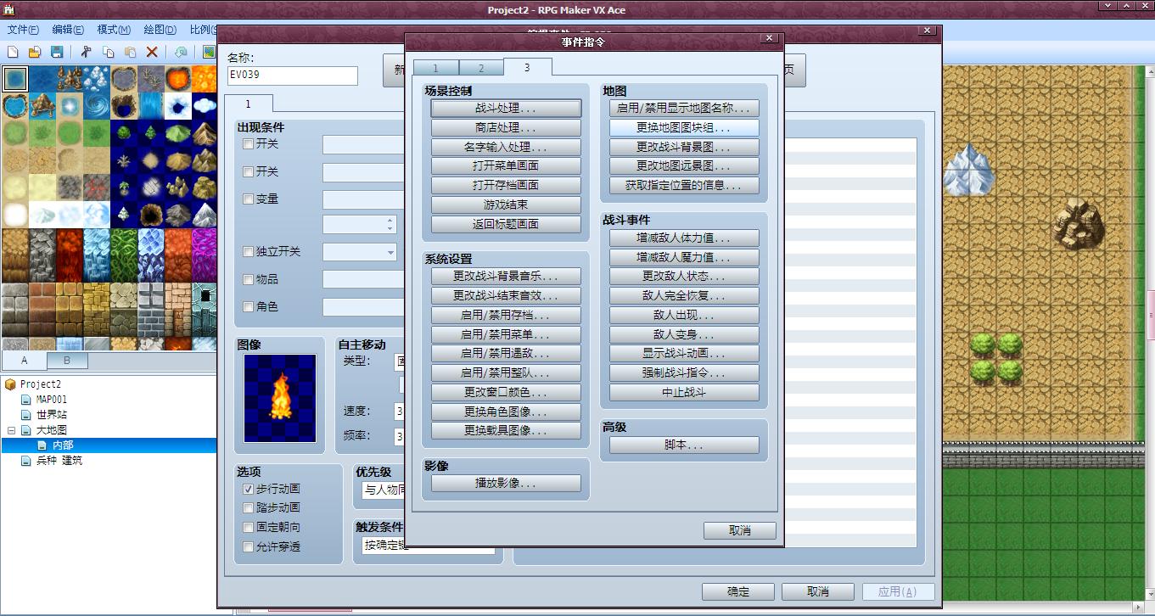This screenshot has width=1155, height=616.
Task: Click the New Project toolbar icon
Action: coord(14,52)
